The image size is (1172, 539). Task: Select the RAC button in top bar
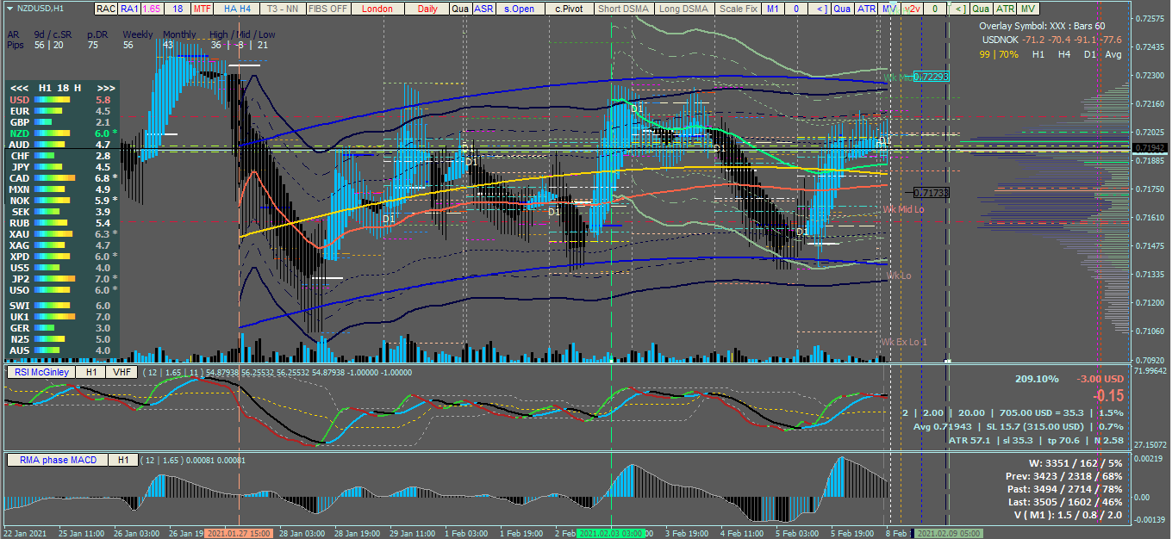pyautogui.click(x=105, y=9)
